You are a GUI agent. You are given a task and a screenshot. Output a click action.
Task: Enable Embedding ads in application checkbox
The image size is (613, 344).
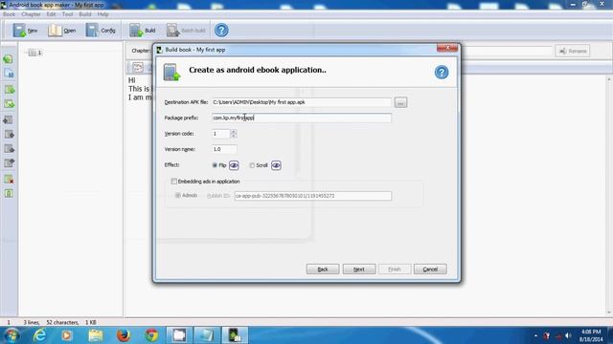click(x=174, y=182)
